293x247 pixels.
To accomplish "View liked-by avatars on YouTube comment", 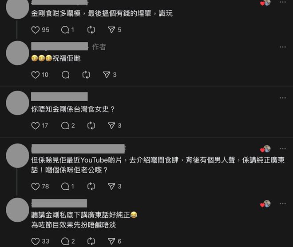I will [x=265, y=149].
